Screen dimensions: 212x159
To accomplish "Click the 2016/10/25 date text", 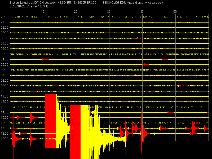I will [x=17, y=6].
